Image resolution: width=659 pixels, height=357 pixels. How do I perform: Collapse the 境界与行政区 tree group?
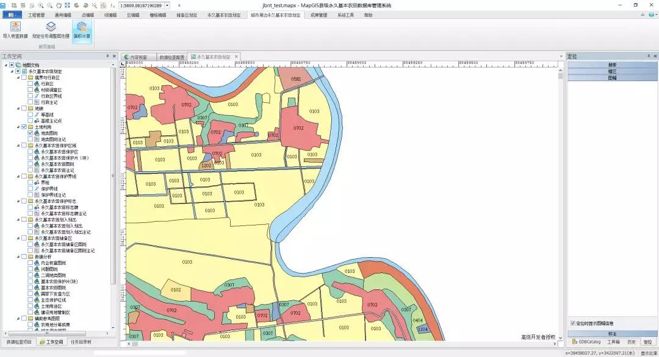(18, 78)
